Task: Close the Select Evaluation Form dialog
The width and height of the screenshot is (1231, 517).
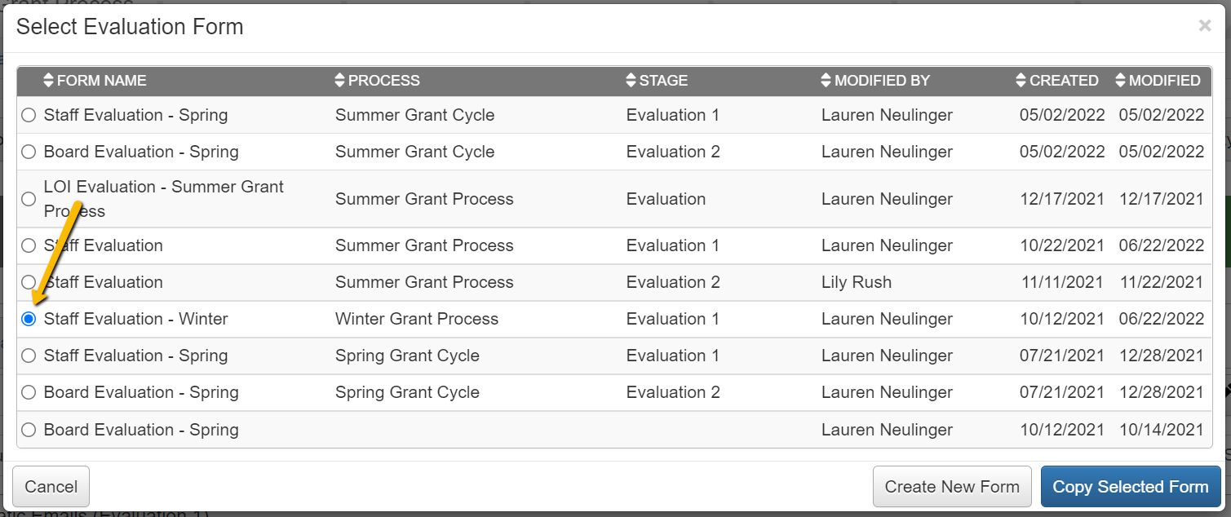Action: [x=1204, y=25]
